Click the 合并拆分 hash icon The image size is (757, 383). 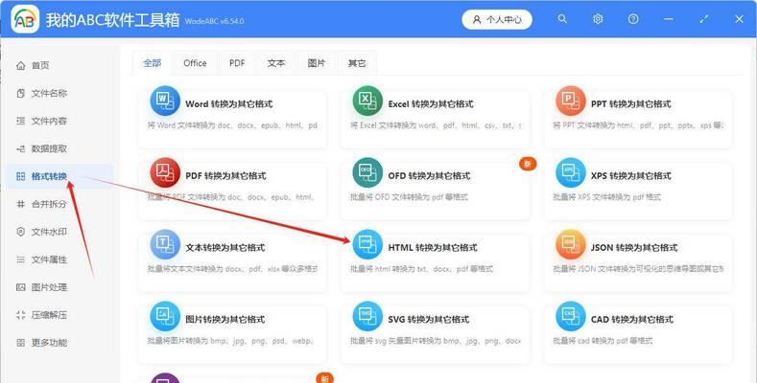point(21,204)
